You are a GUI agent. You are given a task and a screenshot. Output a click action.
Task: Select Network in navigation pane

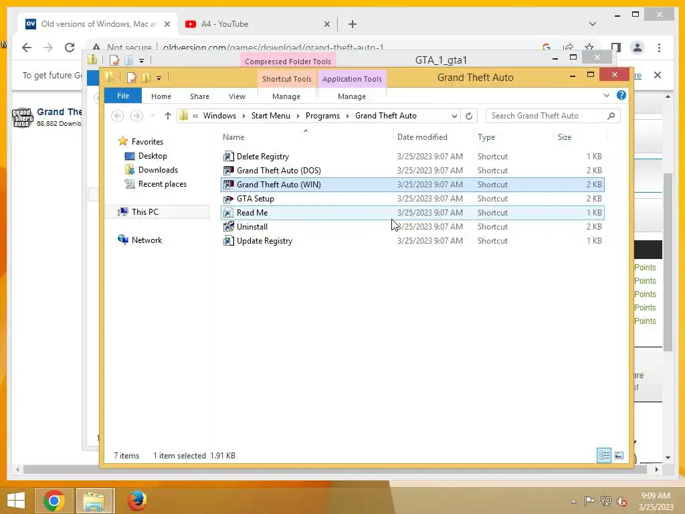pyautogui.click(x=146, y=240)
